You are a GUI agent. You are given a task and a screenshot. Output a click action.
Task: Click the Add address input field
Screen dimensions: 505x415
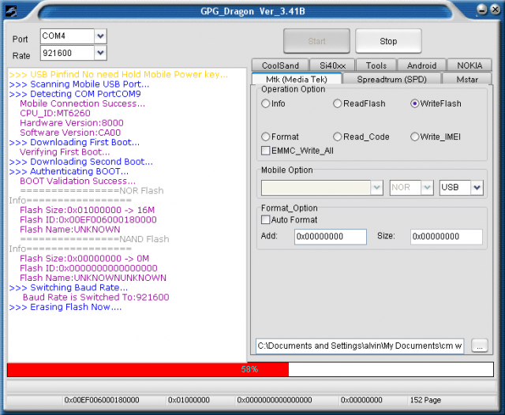point(330,237)
